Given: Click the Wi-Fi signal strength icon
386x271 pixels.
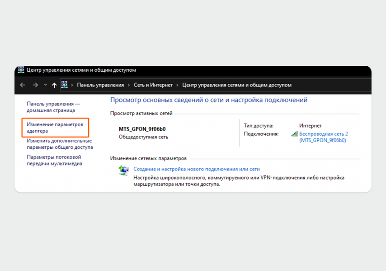Looking at the screenshot, I should point(294,134).
